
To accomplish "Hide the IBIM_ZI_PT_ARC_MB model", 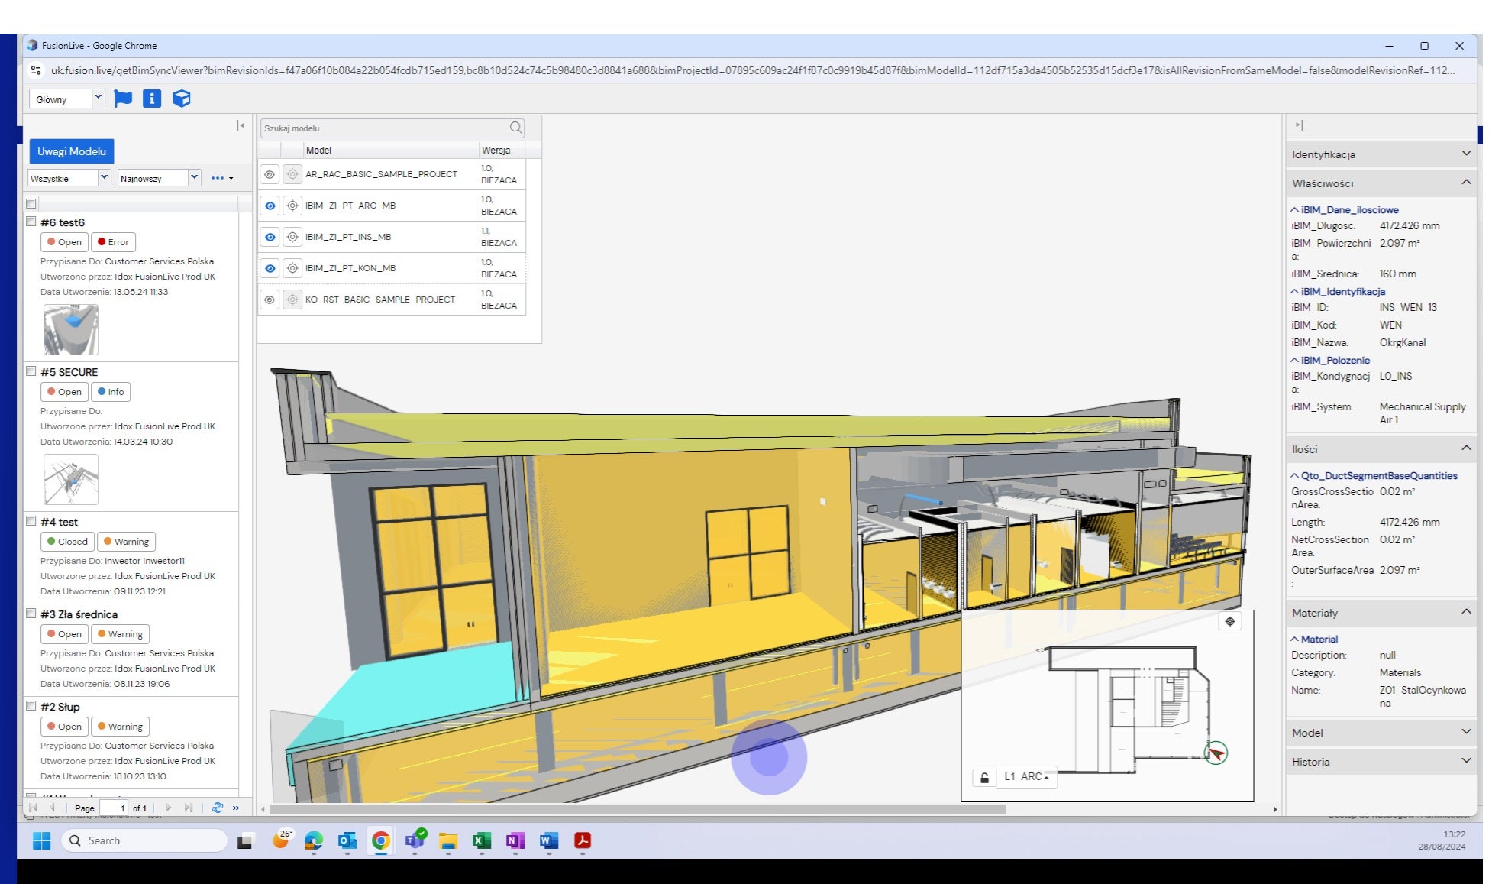I will pos(270,206).
